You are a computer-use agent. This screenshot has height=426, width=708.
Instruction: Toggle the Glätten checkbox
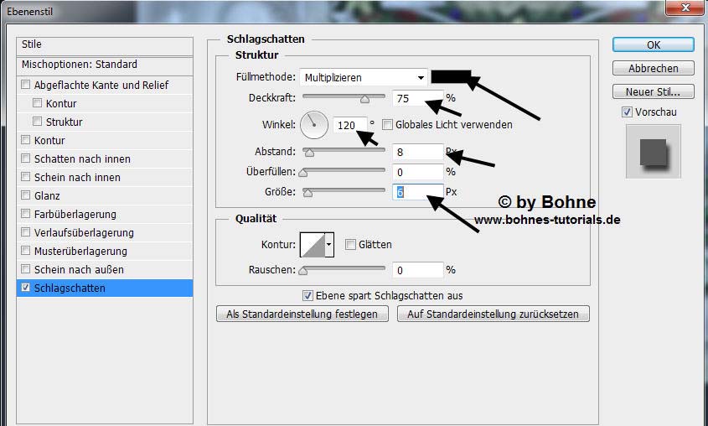(x=350, y=245)
